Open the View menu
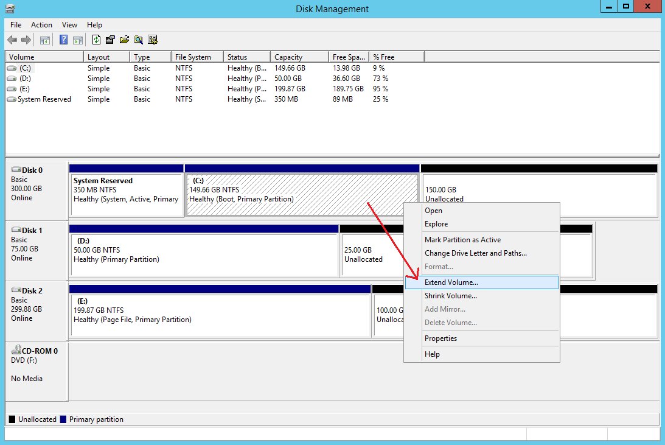Viewport: 665px width, 445px height. click(x=69, y=25)
